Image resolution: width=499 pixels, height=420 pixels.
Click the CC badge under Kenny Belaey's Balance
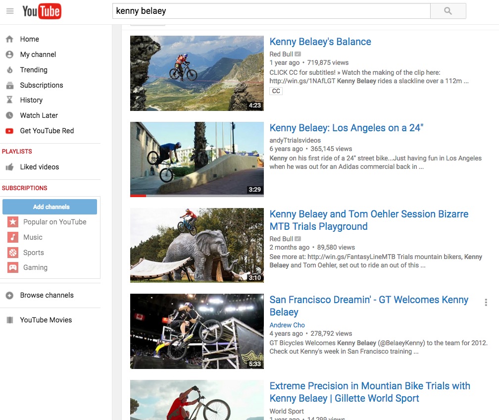[276, 91]
